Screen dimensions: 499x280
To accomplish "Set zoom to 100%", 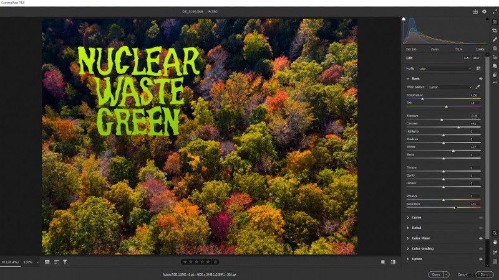I will click(28, 262).
